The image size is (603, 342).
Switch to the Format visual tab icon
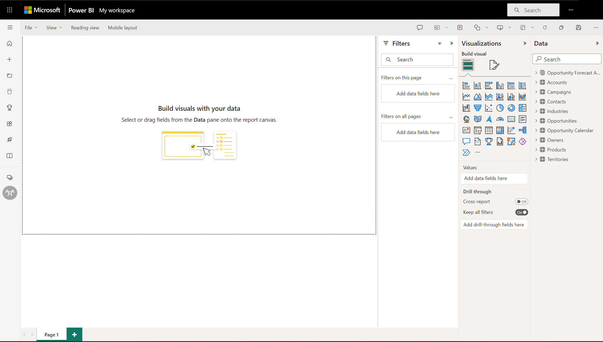(494, 65)
